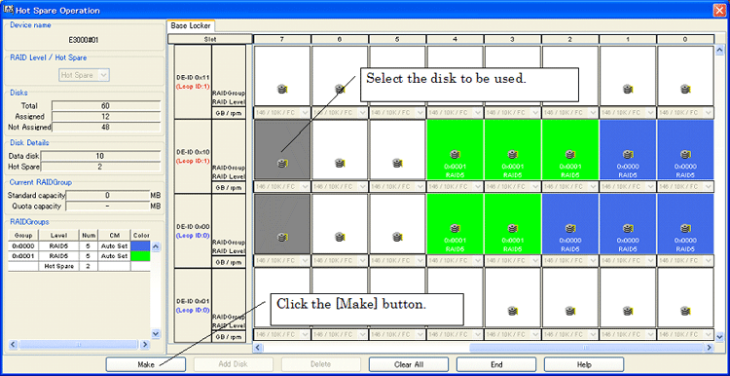Select Hot Spare row in RAIDGroups table
Screen dimensions: 730x376
pyautogui.click(x=79, y=267)
